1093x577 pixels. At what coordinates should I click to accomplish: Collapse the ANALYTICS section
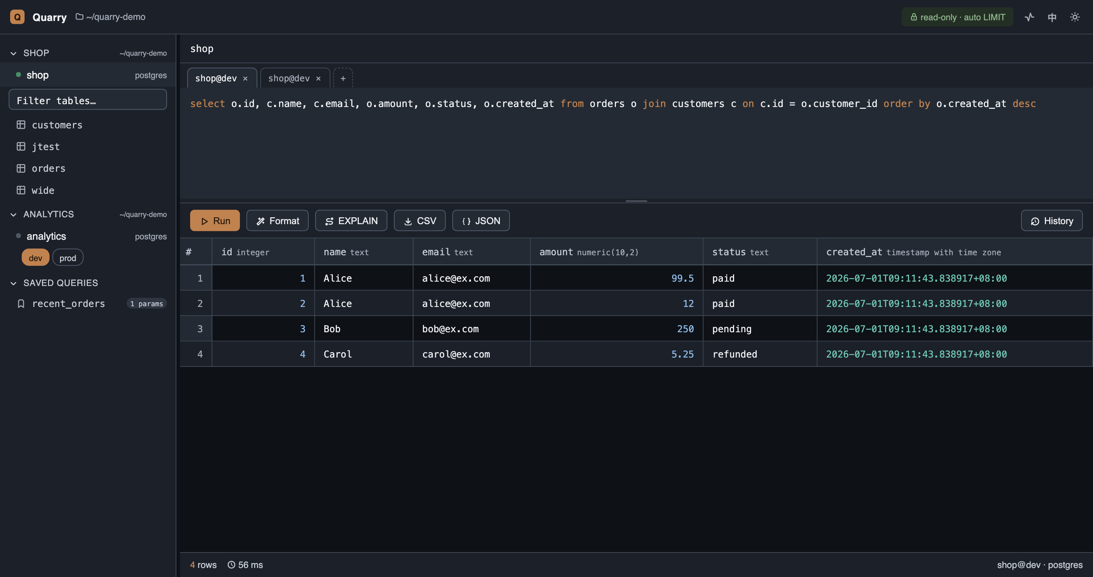14,215
